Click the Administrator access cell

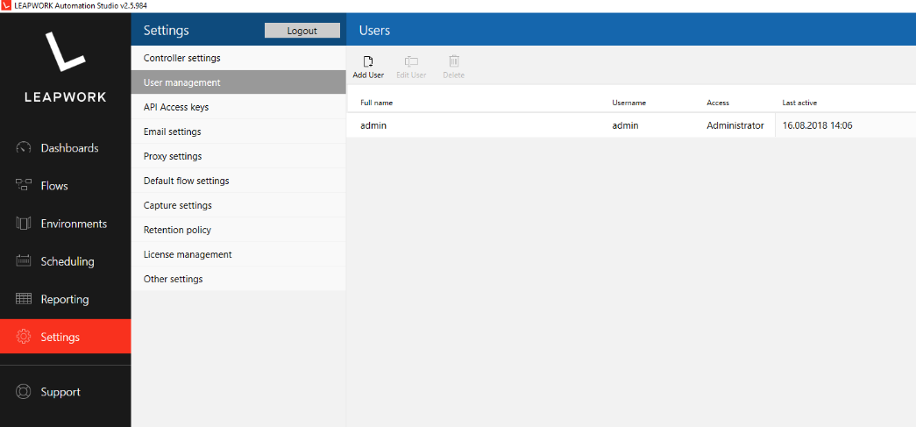pos(735,125)
